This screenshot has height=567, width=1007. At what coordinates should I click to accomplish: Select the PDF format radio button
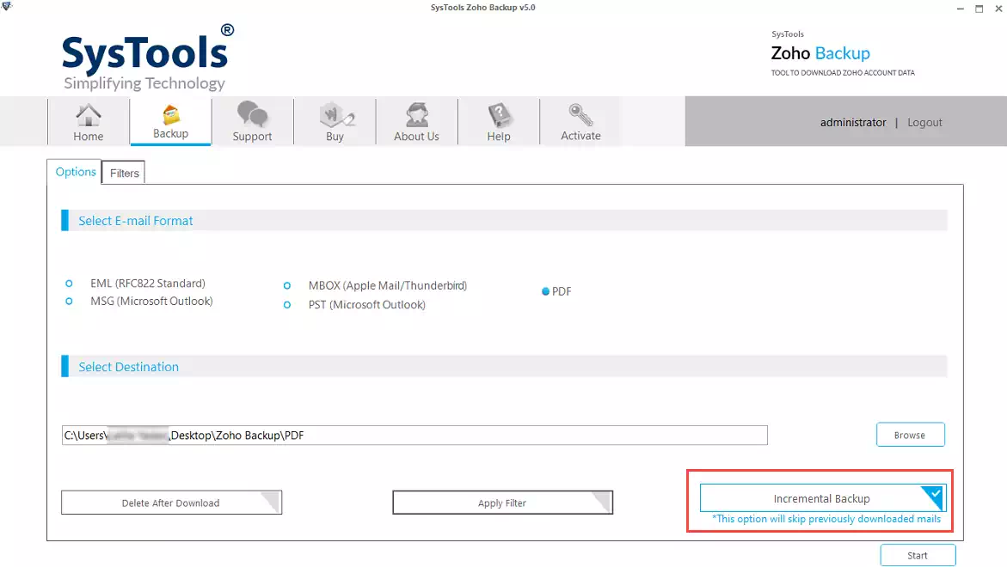coord(545,291)
